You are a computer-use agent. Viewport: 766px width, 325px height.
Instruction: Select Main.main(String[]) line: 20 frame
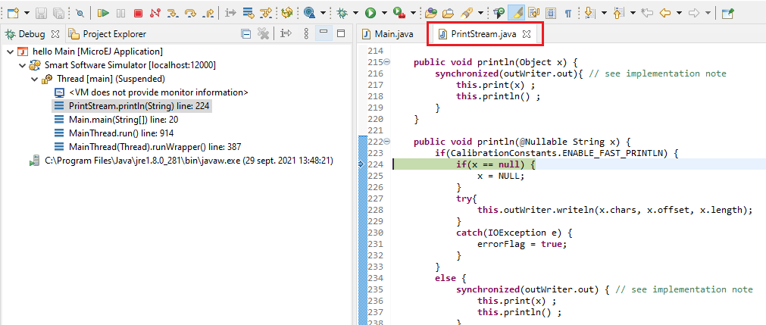pyautogui.click(x=117, y=119)
